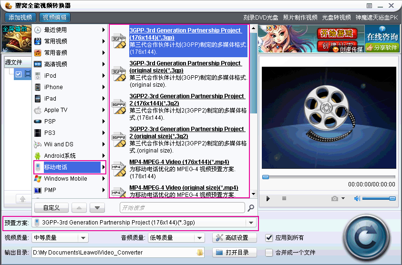Screen dimensions: 402x265
Task: Click the iPod device icon
Action: tap(38, 76)
